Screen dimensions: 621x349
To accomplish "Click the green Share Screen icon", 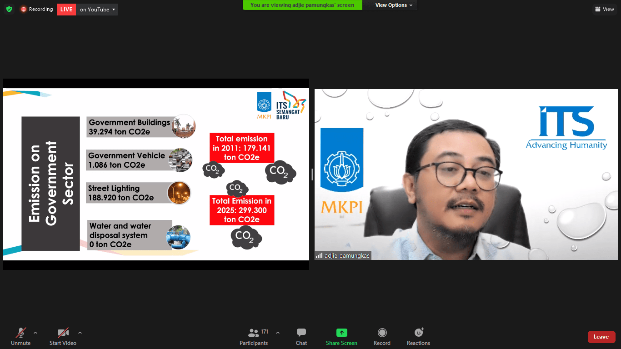I will [x=341, y=333].
